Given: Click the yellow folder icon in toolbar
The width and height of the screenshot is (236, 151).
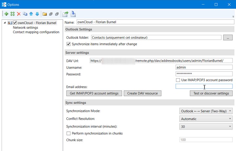Looking at the screenshot, I should 45,14.
